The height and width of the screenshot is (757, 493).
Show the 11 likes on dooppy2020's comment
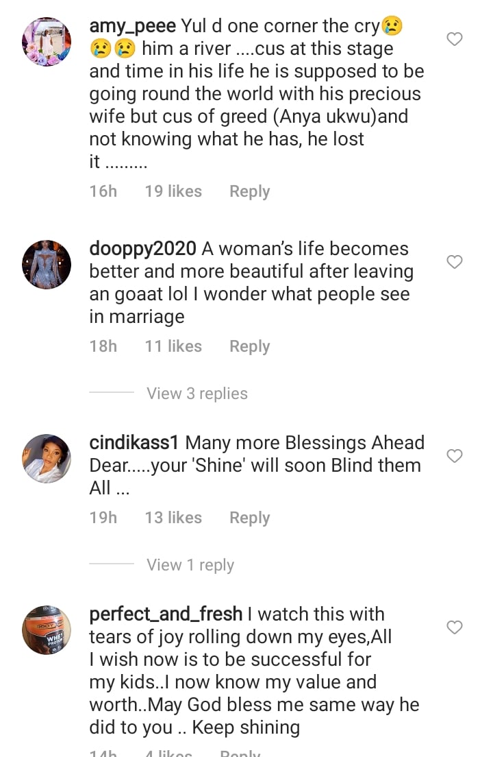point(173,346)
